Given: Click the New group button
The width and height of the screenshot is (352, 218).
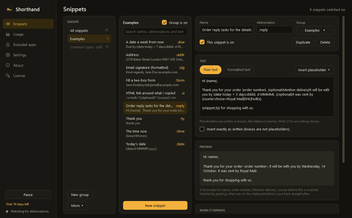Looking at the screenshot, I should [x=80, y=195].
